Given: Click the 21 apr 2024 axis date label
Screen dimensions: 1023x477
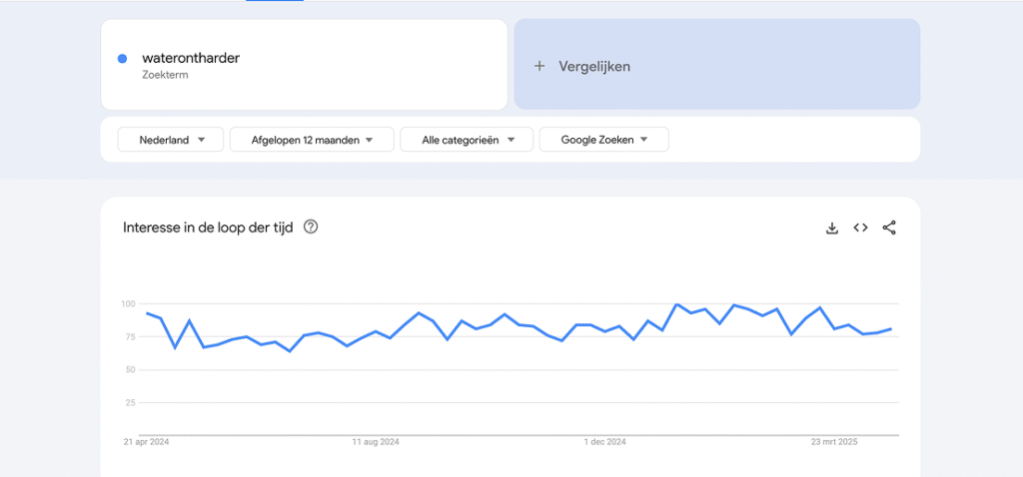Looking at the screenshot, I should [x=147, y=442].
